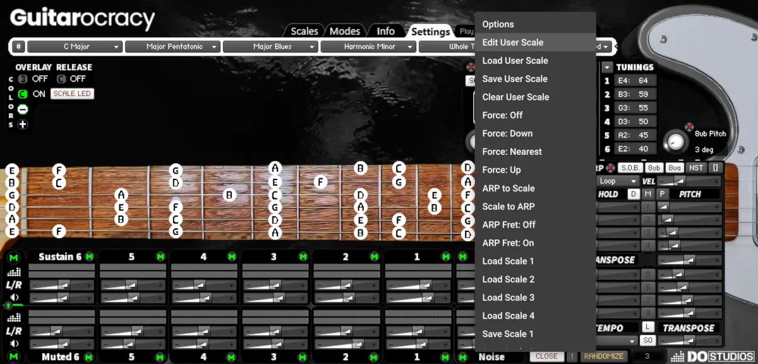Toggle Release OFF switch
The width and height of the screenshot is (758, 364).
(x=62, y=79)
